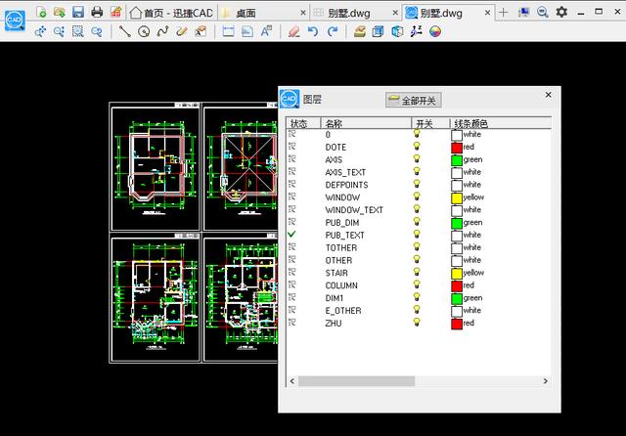
Task: Click the zoom out magnifier tool
Action: point(97,31)
